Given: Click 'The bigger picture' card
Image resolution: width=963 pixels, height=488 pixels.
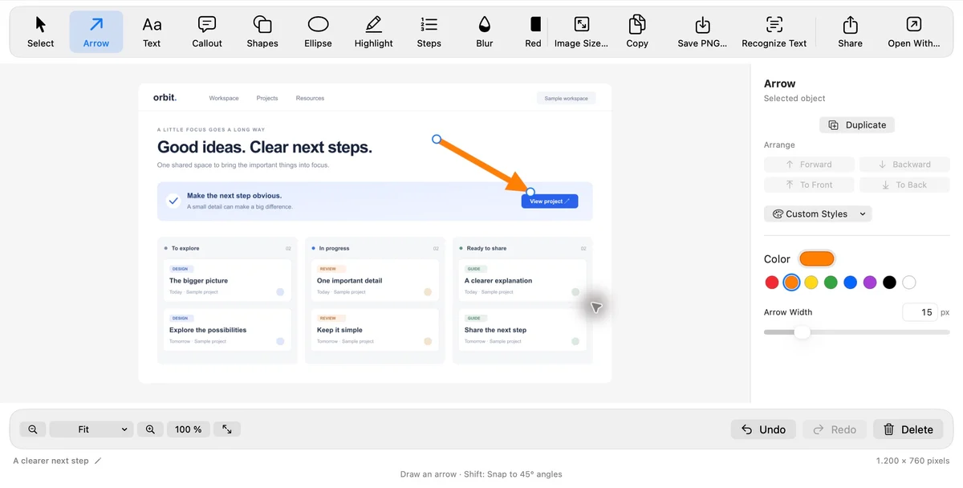Looking at the screenshot, I should pos(227,280).
